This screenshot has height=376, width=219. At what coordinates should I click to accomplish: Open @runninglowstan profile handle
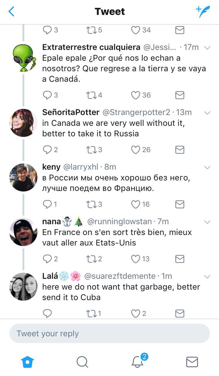tap(120, 222)
